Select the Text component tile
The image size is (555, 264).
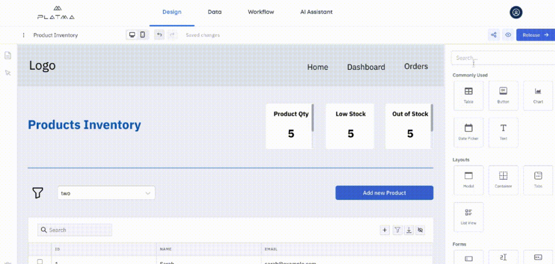coord(503,133)
